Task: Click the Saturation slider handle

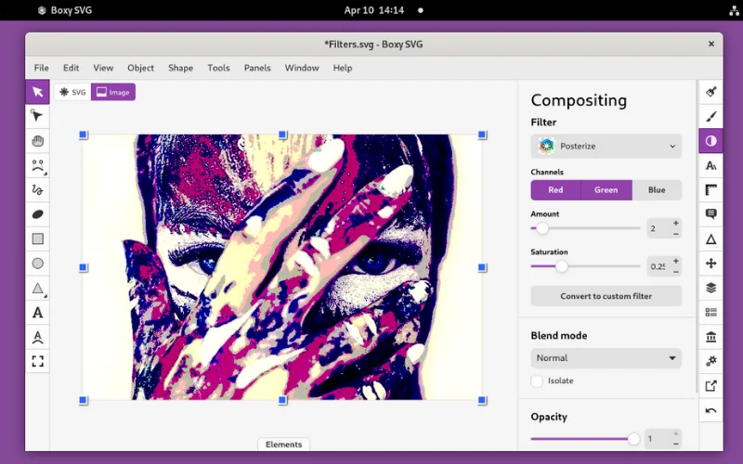Action: [562, 266]
